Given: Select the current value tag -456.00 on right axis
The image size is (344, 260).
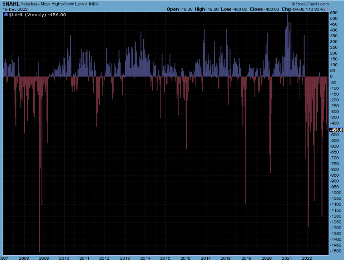Looking at the screenshot, I should tap(337, 130).
